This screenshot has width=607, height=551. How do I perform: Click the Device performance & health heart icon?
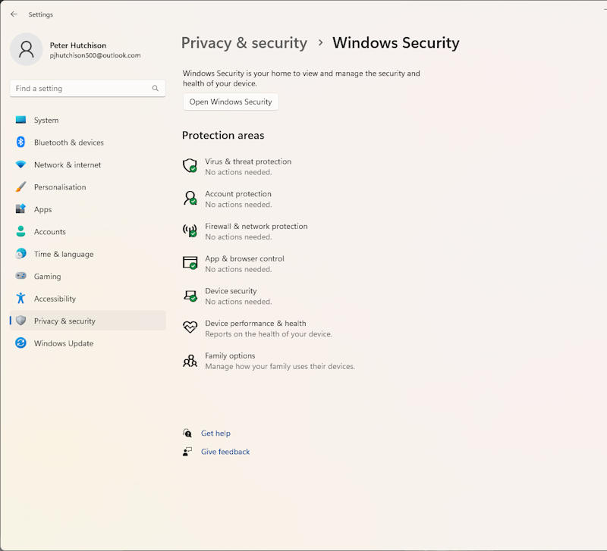point(190,327)
